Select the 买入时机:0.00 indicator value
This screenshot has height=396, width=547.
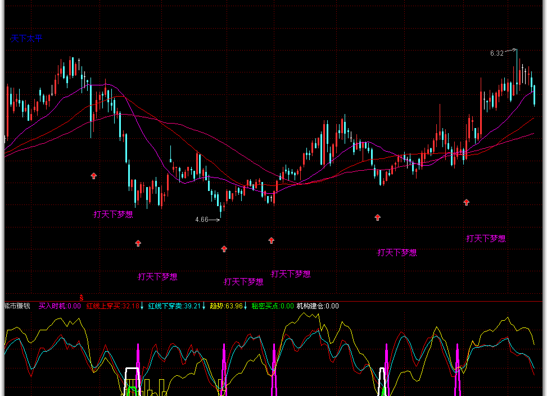[60, 306]
